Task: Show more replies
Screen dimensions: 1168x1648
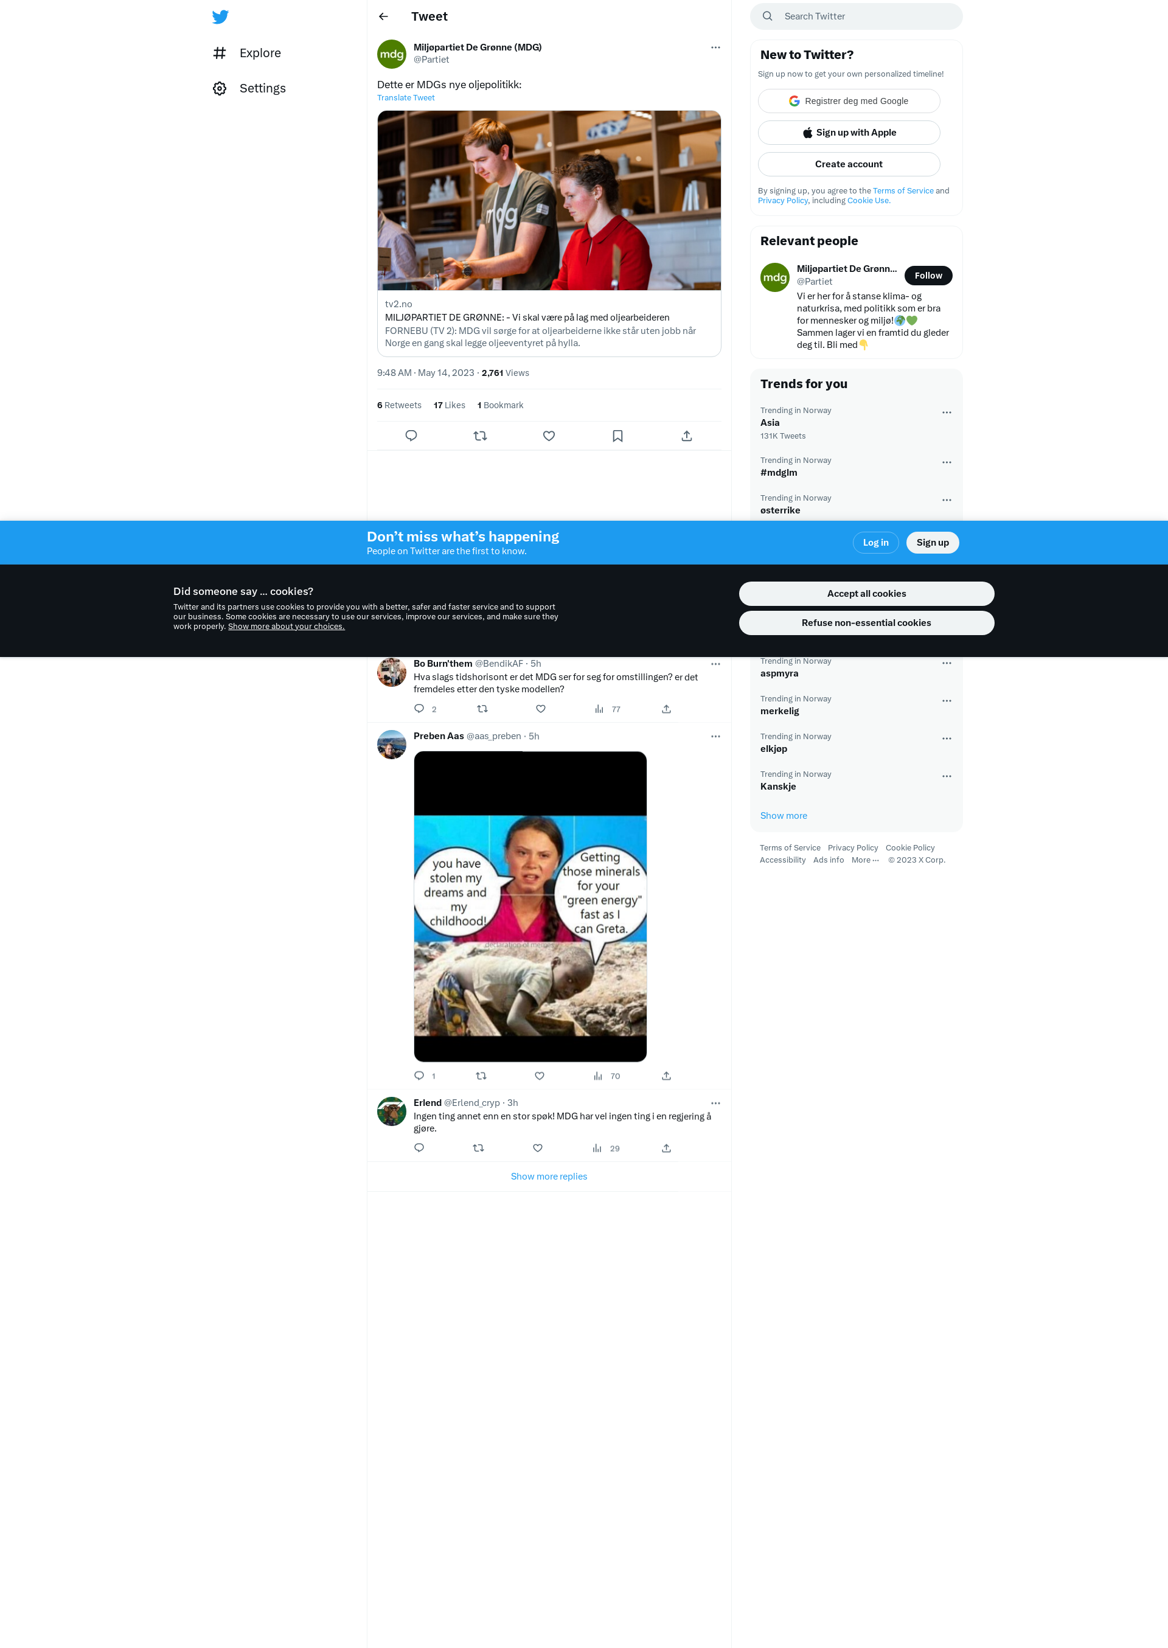Action: [x=549, y=1177]
